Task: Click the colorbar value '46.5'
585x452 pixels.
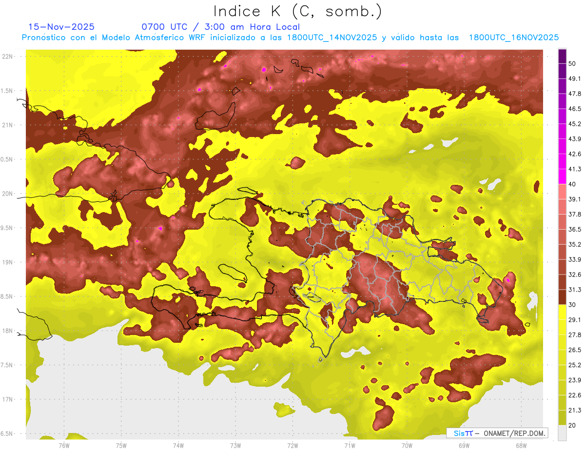Action: [x=574, y=109]
